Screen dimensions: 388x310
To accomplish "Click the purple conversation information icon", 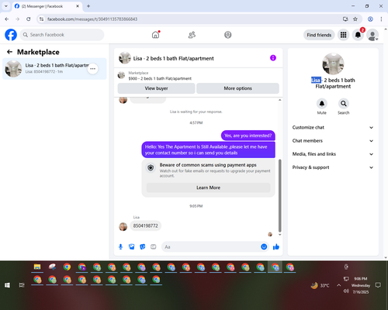I will 273,58.
